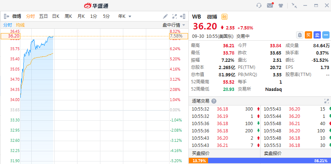
Task: Click the 7.58% percent axis label
Action: pos(178,36)
